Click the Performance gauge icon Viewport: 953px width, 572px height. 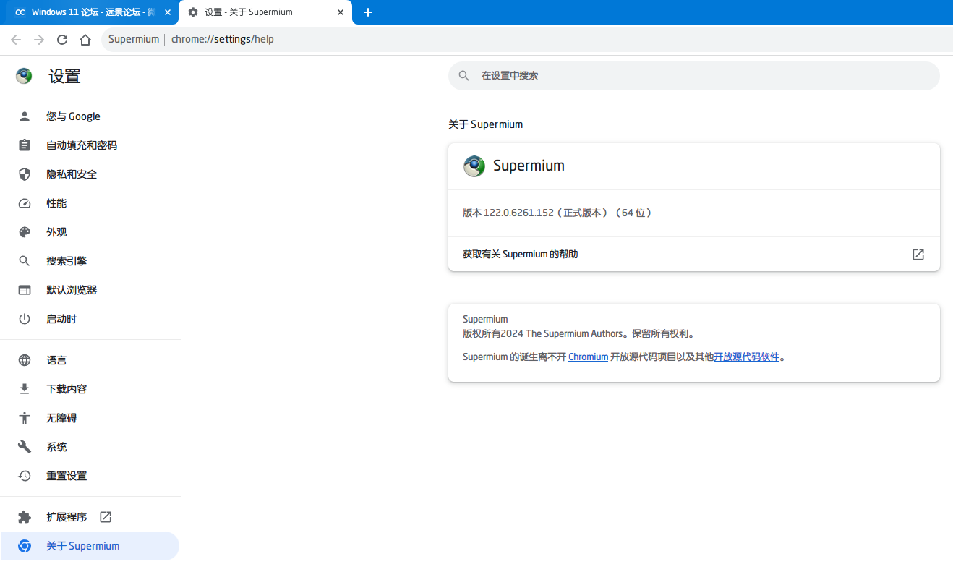click(x=25, y=203)
